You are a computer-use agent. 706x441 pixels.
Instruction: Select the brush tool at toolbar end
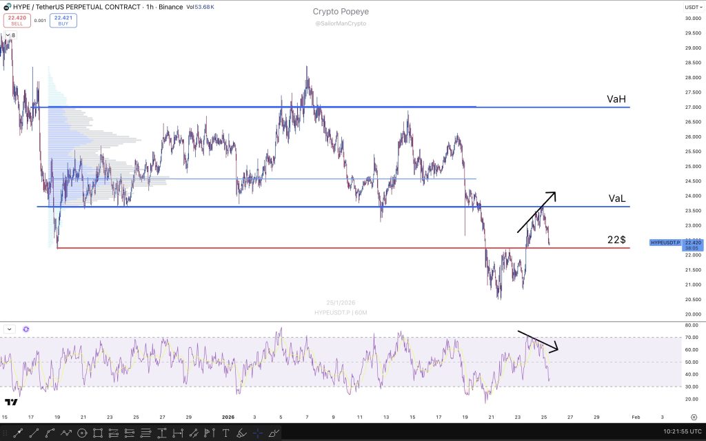[274, 433]
